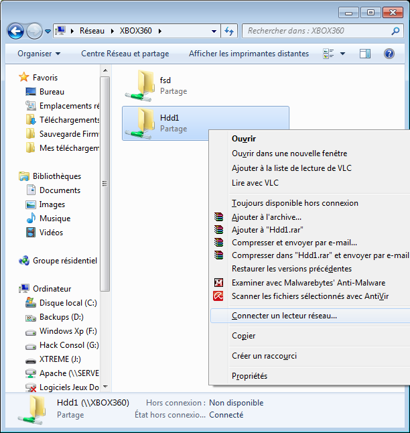Open Centre Réseau et partage

[125, 54]
